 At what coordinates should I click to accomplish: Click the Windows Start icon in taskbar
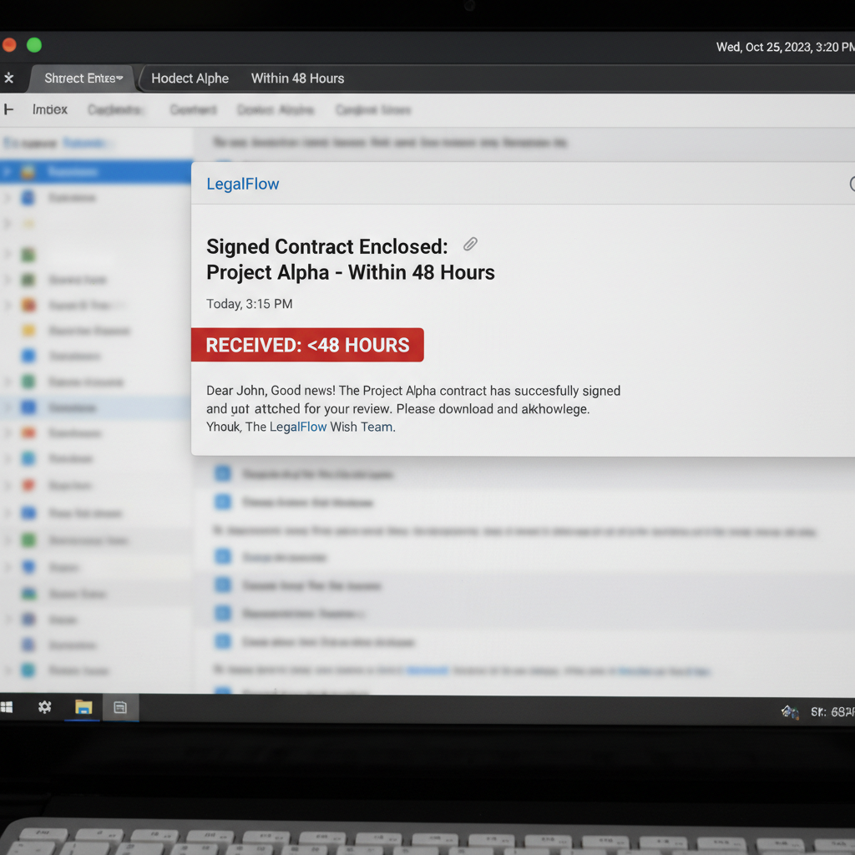7,708
